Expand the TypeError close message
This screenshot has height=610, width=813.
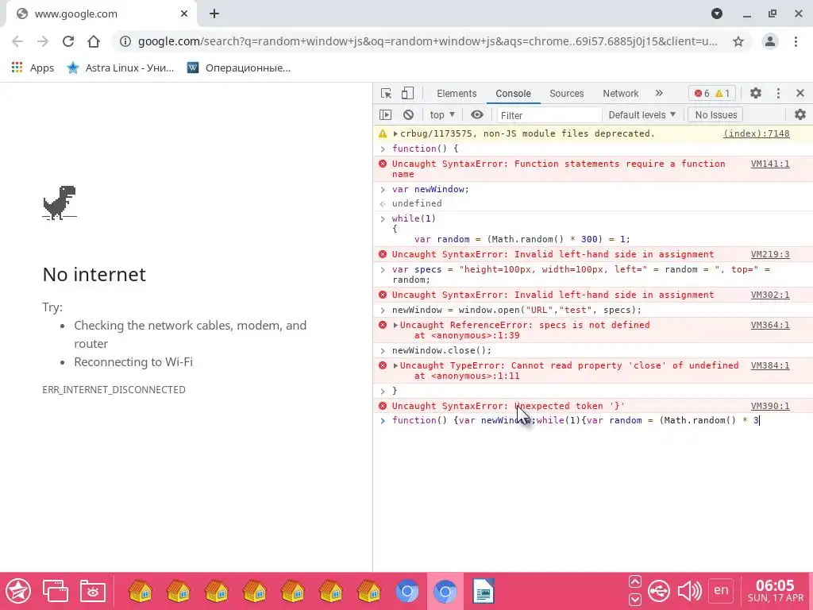coord(395,365)
